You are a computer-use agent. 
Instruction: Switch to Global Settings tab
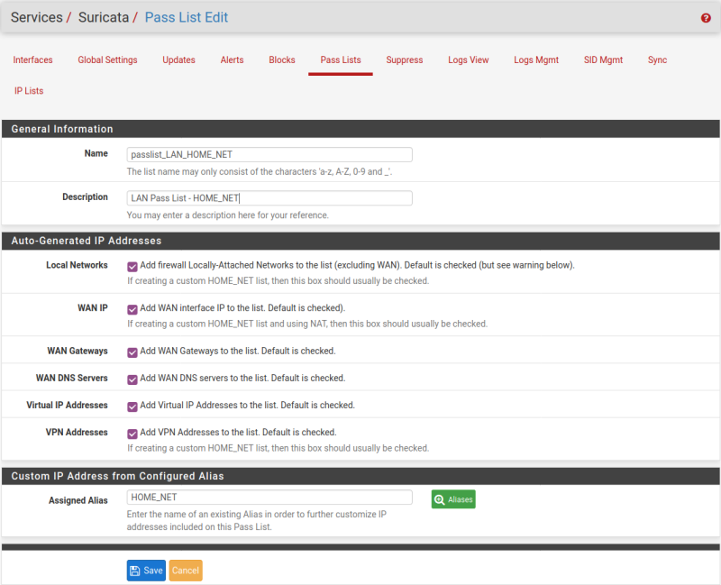[x=107, y=59]
